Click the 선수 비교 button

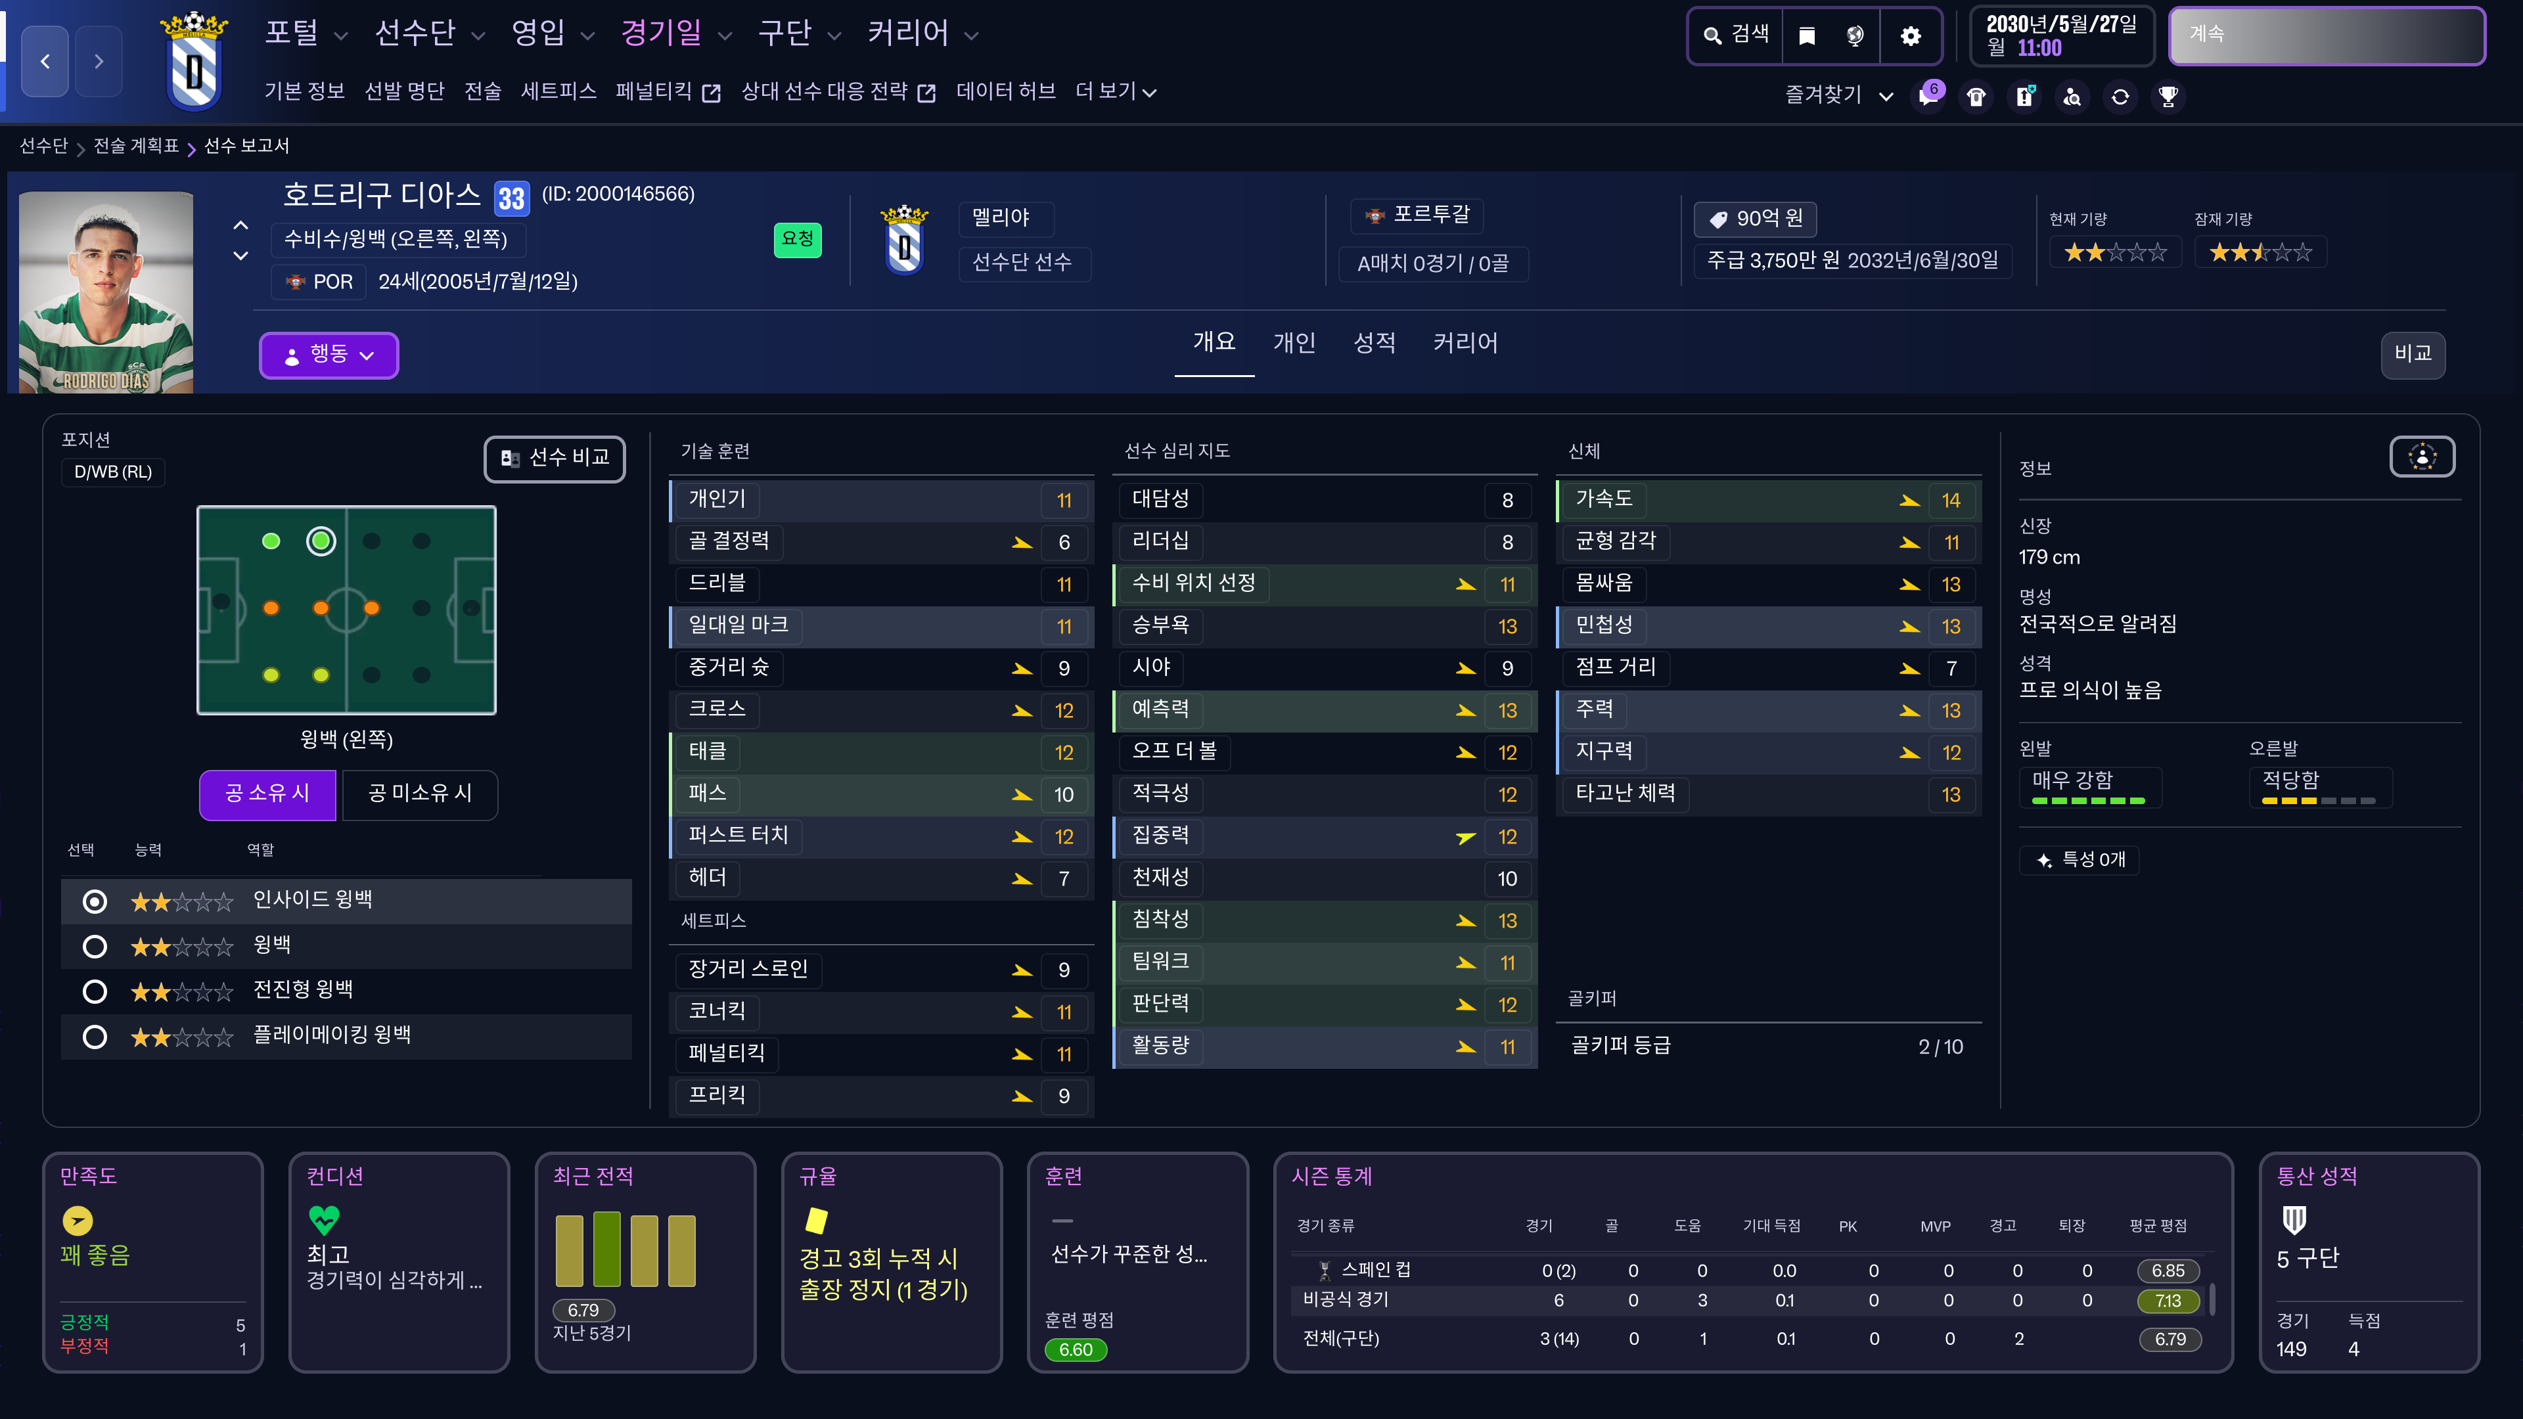coord(555,459)
